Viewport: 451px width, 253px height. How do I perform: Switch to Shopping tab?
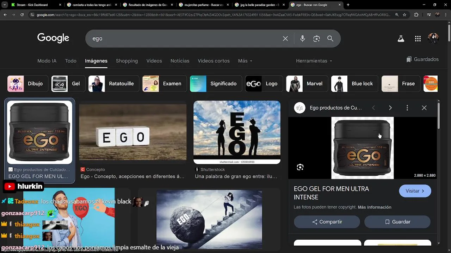pyautogui.click(x=127, y=61)
